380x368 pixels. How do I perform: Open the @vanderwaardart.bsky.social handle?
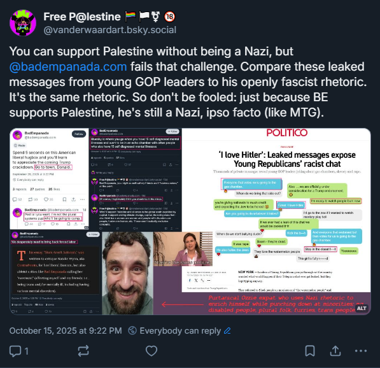(109, 30)
